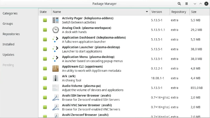Select the Audio Volume (plasma-pa) title

pyautogui.click(x=81, y=86)
